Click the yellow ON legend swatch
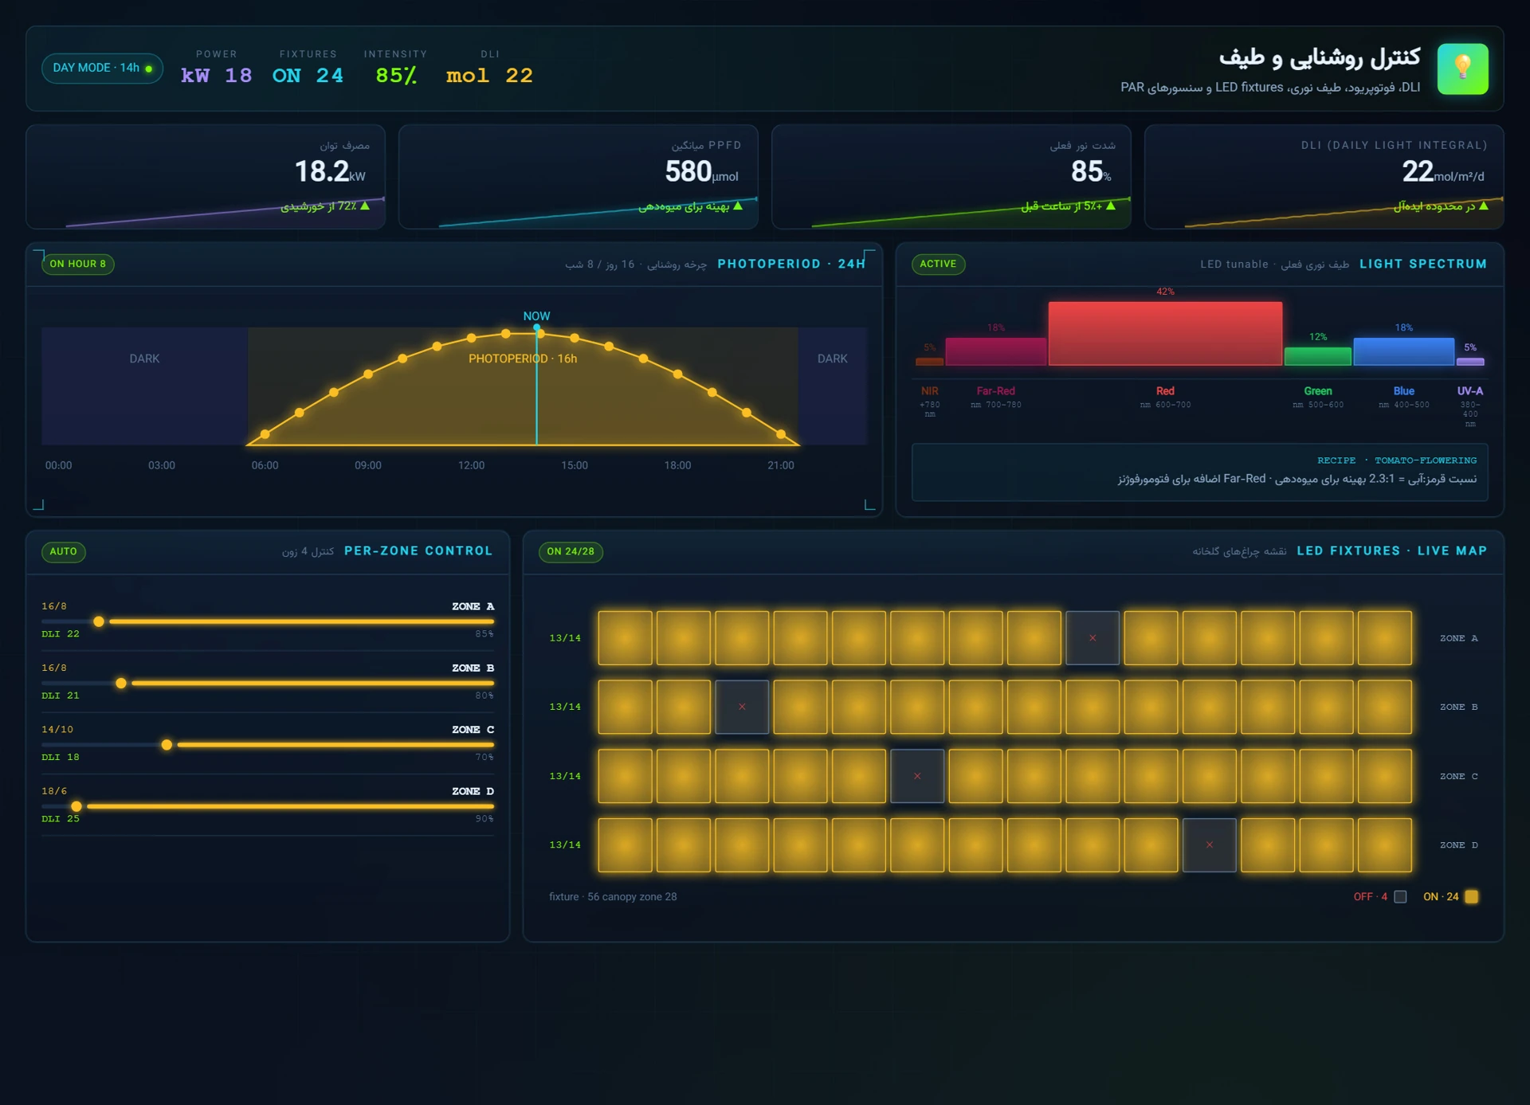 [1472, 896]
